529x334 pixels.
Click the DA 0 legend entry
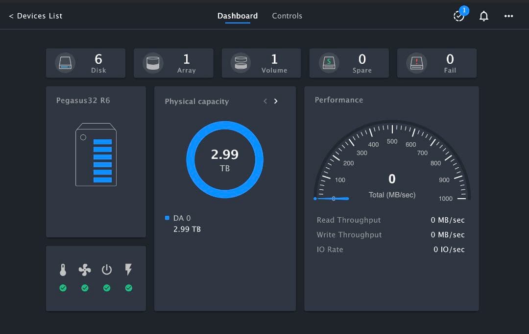point(182,218)
